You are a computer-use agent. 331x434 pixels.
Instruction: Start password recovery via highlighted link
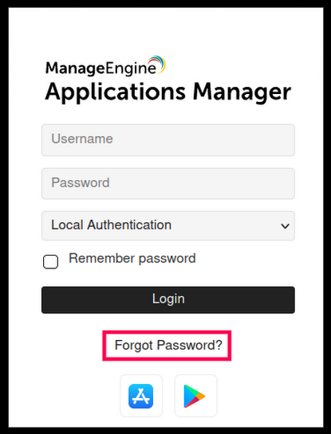point(168,345)
